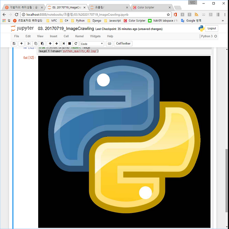Run the cell with the step icon
Viewport: 229px width, 229px height.
click(64, 44)
